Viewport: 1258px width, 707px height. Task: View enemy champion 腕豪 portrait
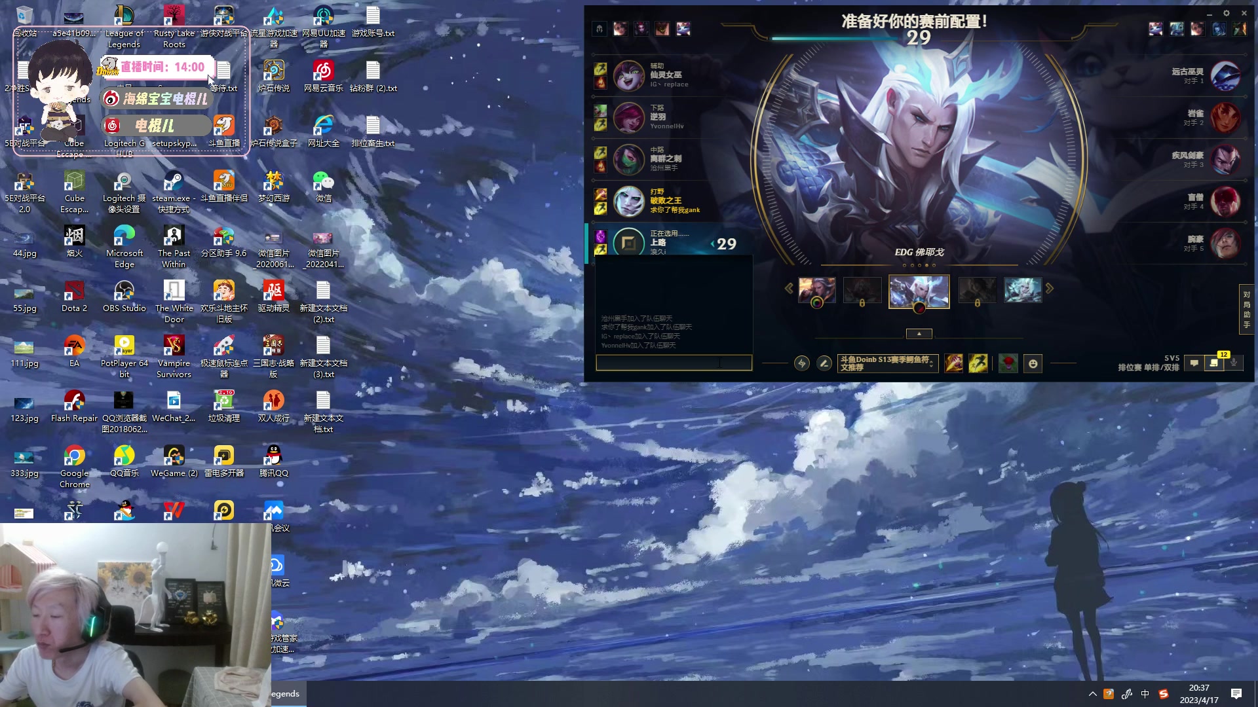[x=1225, y=243]
